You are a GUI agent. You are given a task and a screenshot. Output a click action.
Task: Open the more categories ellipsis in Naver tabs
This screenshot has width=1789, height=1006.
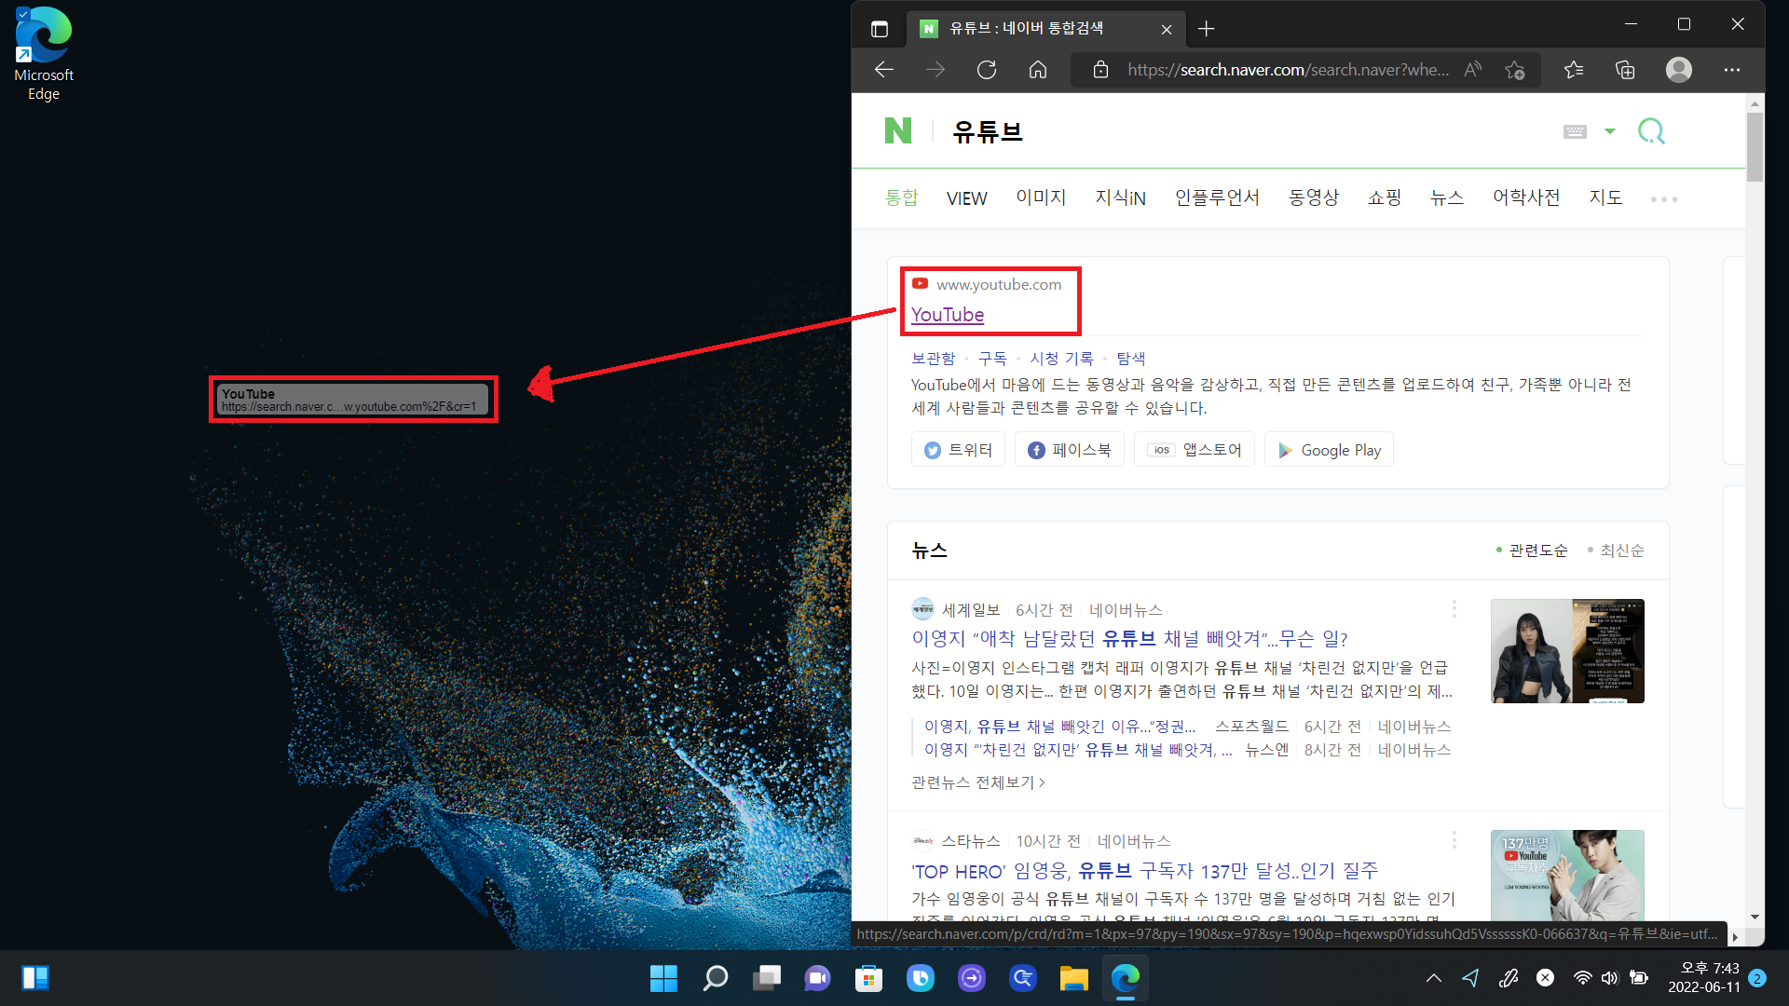click(1663, 199)
